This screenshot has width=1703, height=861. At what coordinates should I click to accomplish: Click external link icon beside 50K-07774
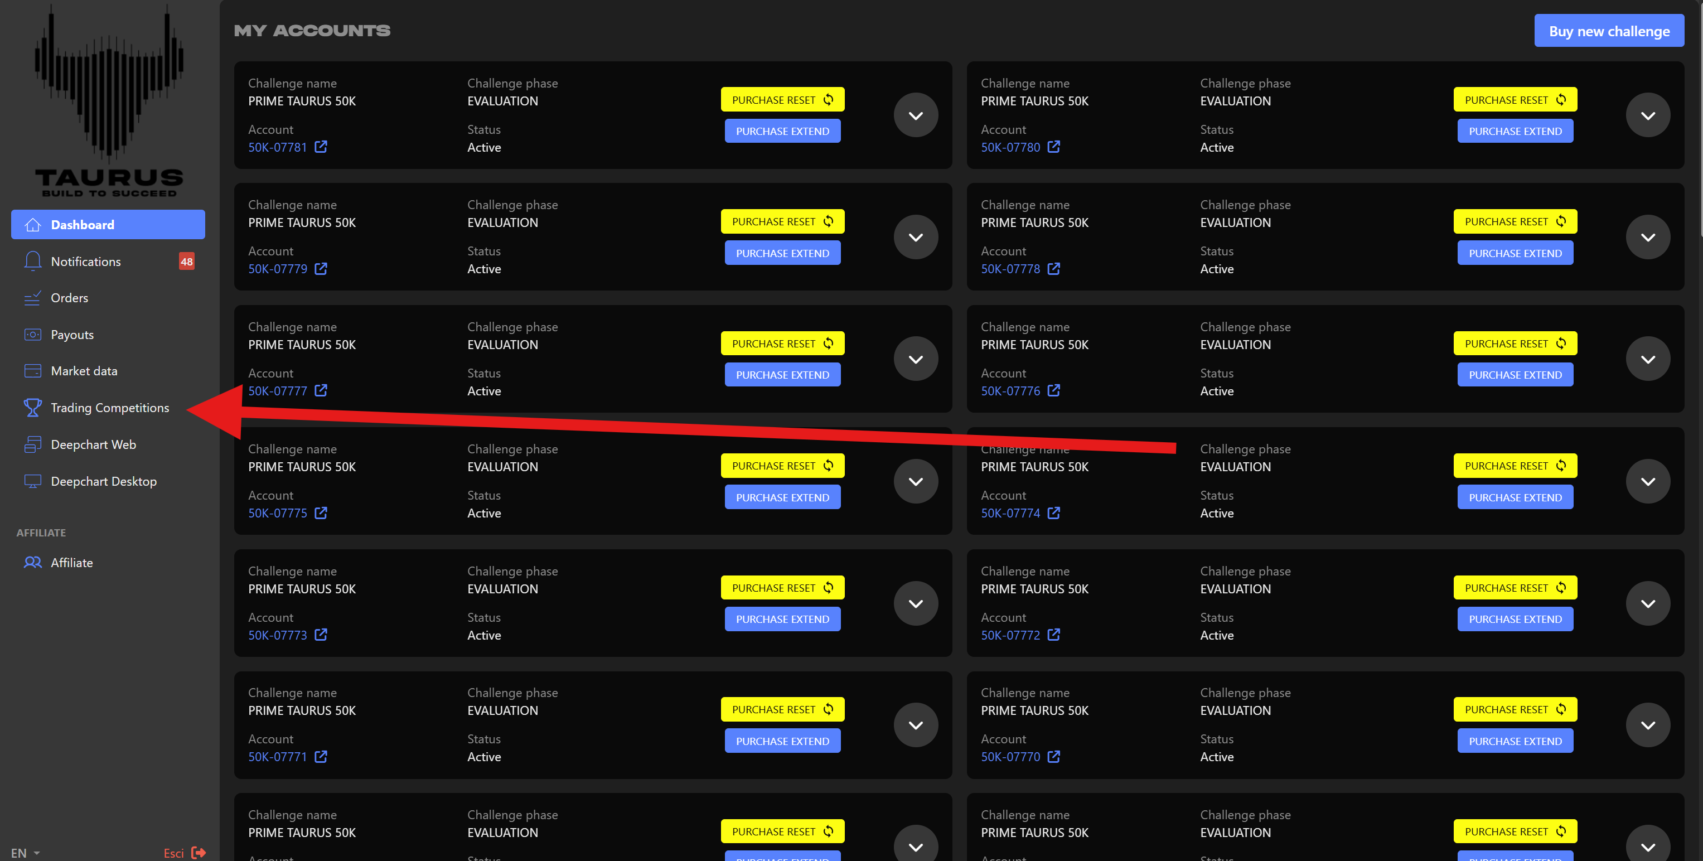tap(1053, 513)
